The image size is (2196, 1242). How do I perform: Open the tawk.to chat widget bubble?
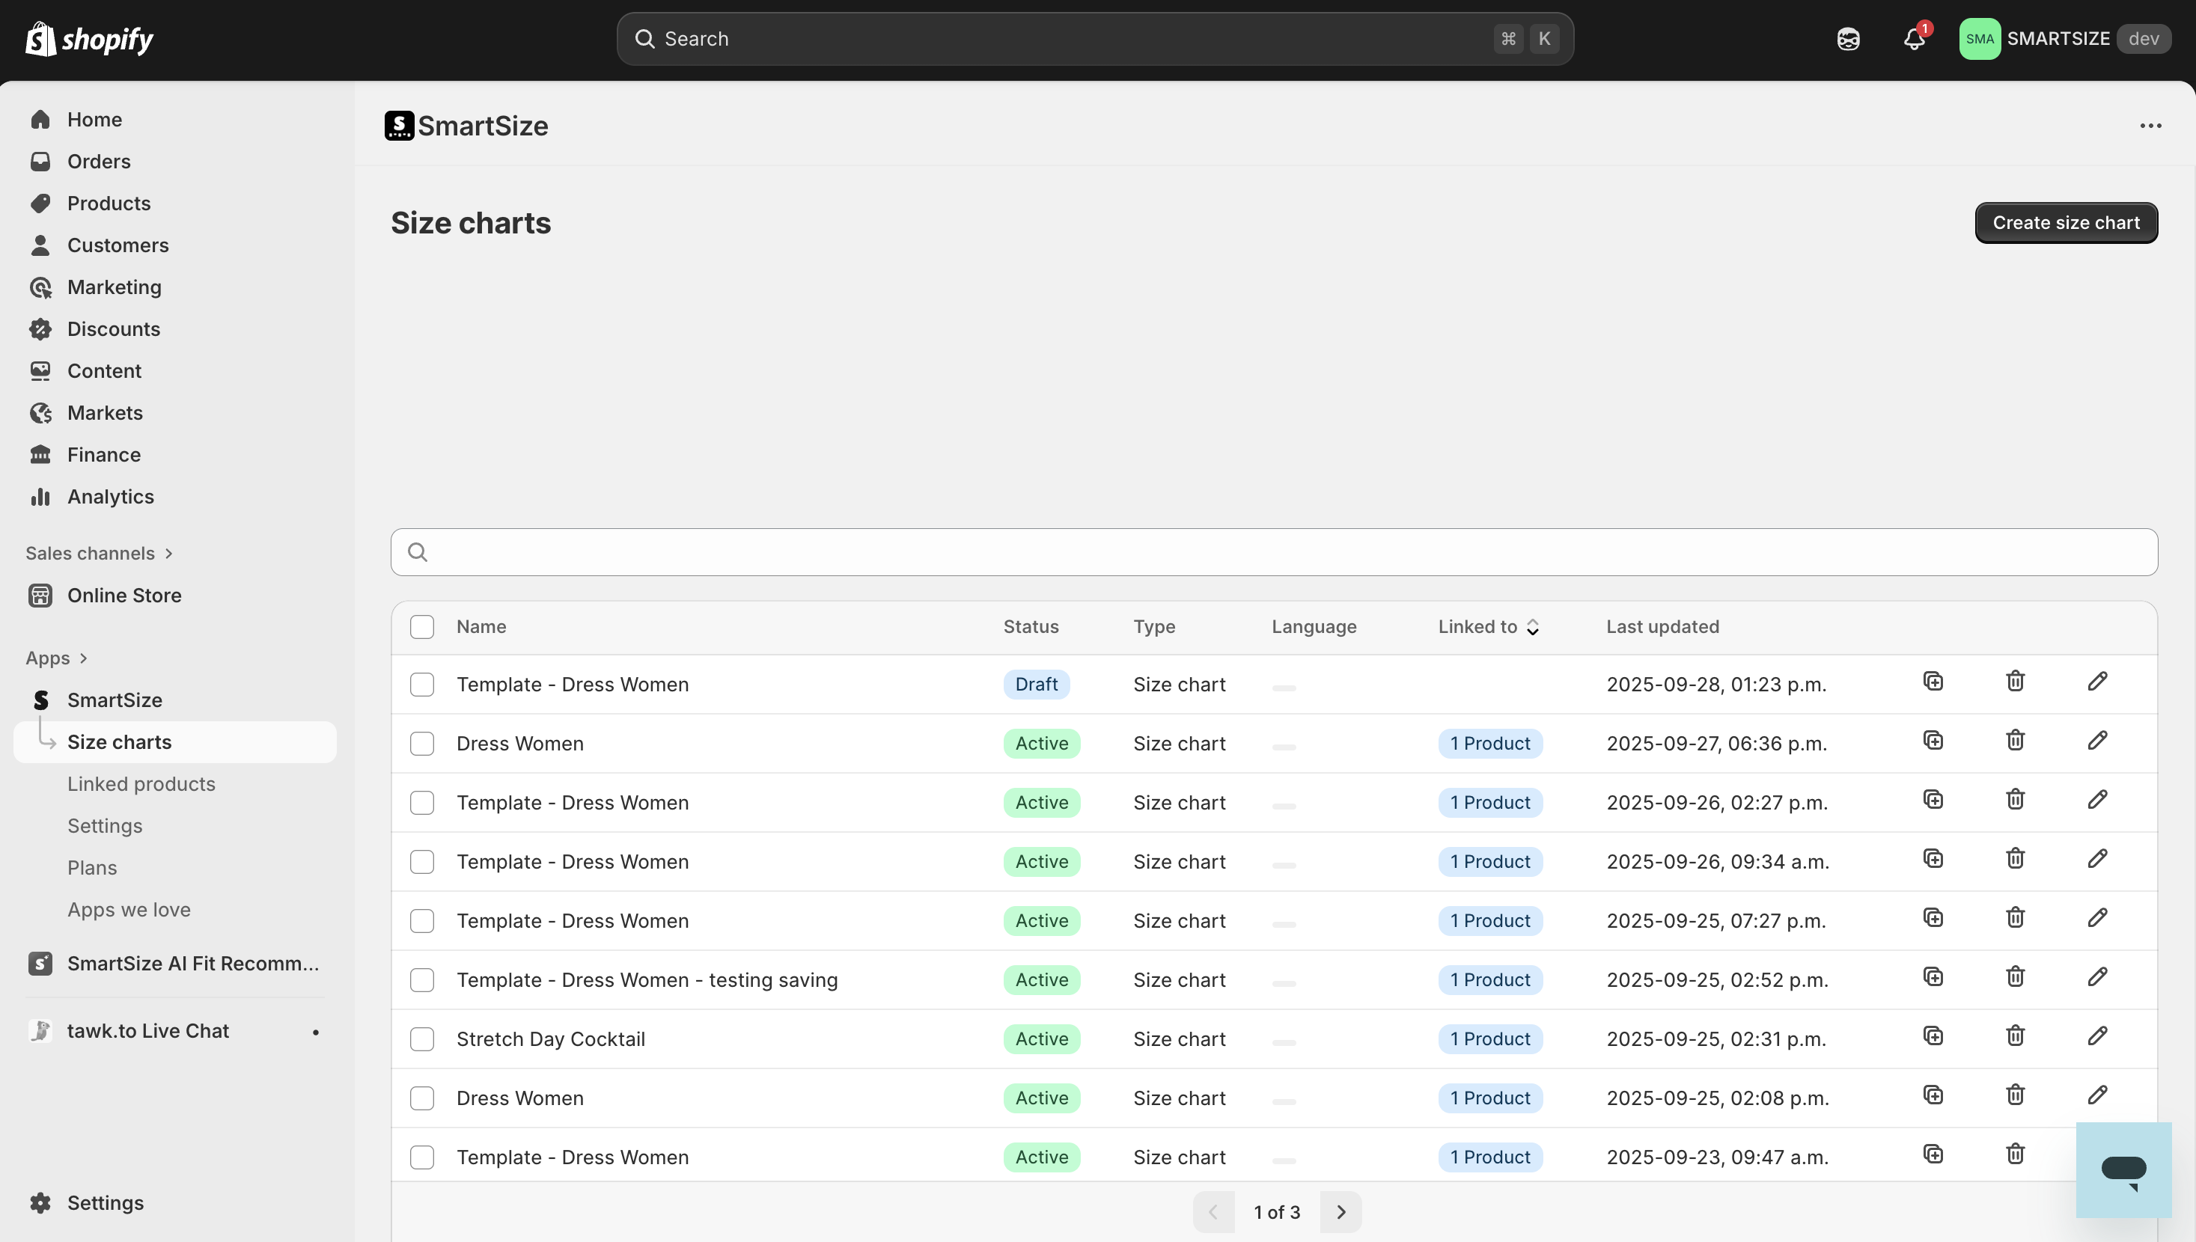click(2123, 1170)
